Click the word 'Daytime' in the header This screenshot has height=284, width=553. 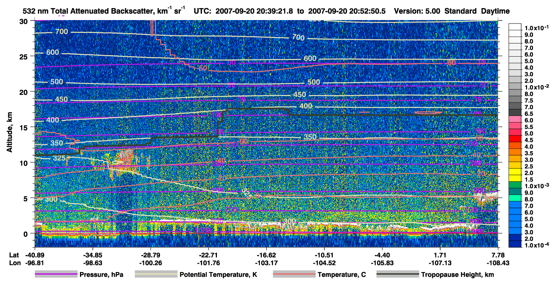(x=495, y=11)
